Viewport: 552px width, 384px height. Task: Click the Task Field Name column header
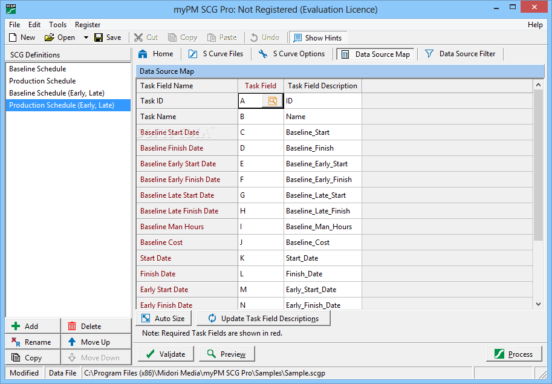click(187, 86)
